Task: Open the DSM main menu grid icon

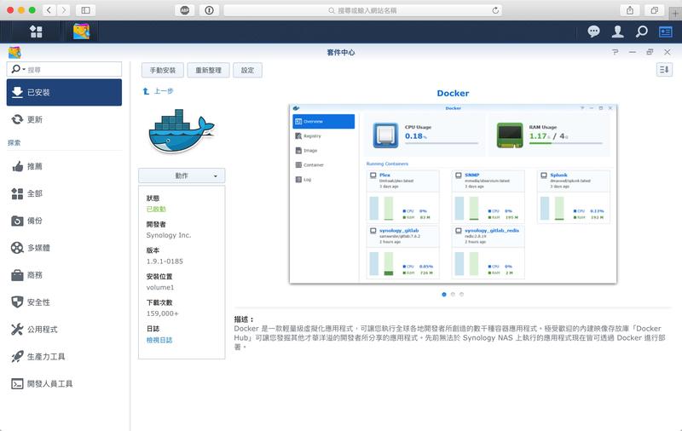Action: coord(36,32)
